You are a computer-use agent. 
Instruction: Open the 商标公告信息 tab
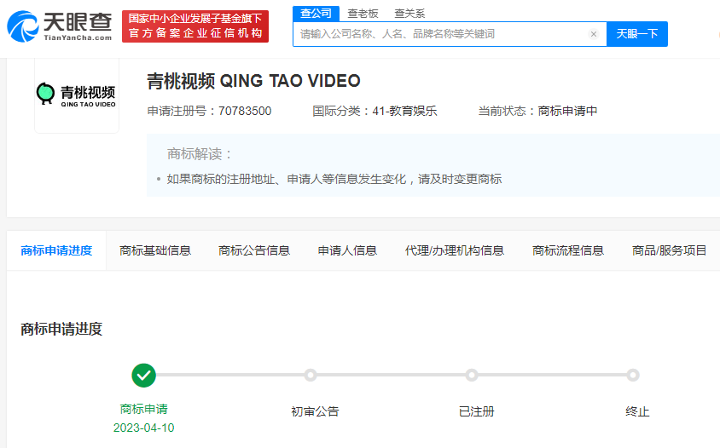(x=254, y=250)
